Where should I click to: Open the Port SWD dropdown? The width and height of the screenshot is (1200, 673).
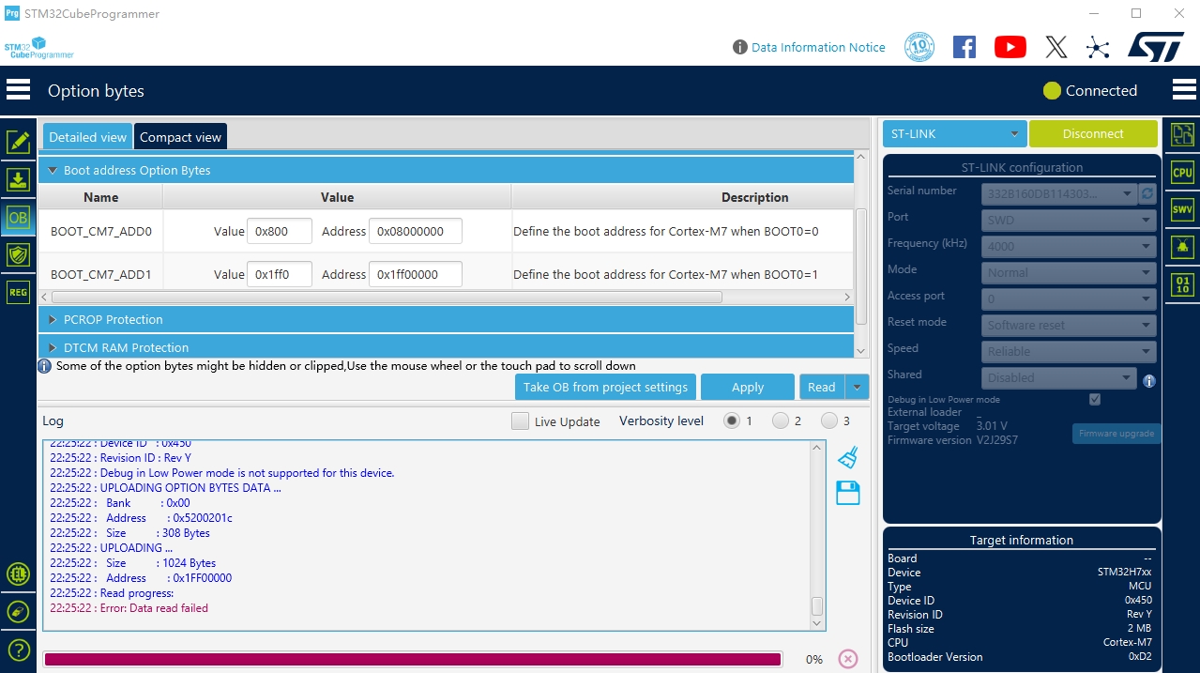pyautogui.click(x=1069, y=221)
